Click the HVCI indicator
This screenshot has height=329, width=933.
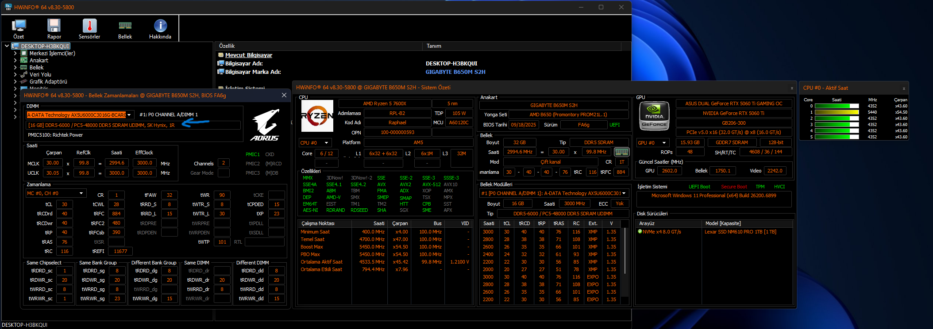pos(779,187)
